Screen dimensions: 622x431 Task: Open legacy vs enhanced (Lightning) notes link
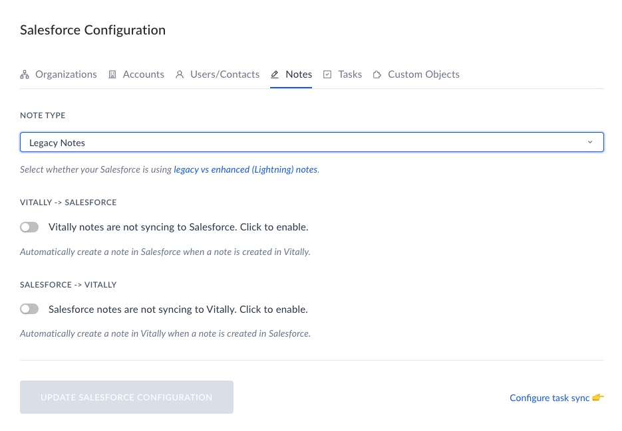(x=246, y=169)
